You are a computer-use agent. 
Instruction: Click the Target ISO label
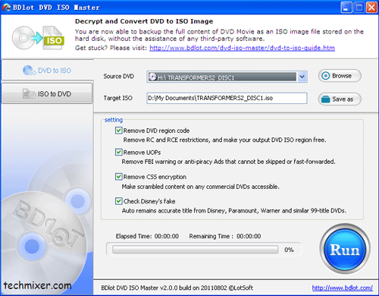(118, 98)
